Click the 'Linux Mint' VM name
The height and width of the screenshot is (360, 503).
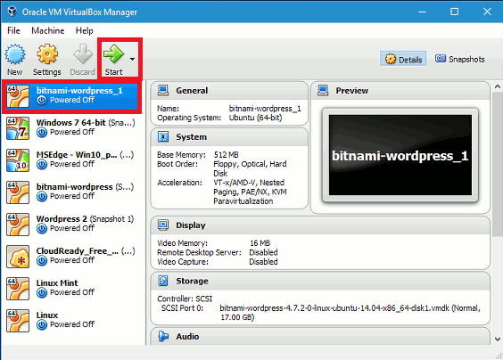57,283
